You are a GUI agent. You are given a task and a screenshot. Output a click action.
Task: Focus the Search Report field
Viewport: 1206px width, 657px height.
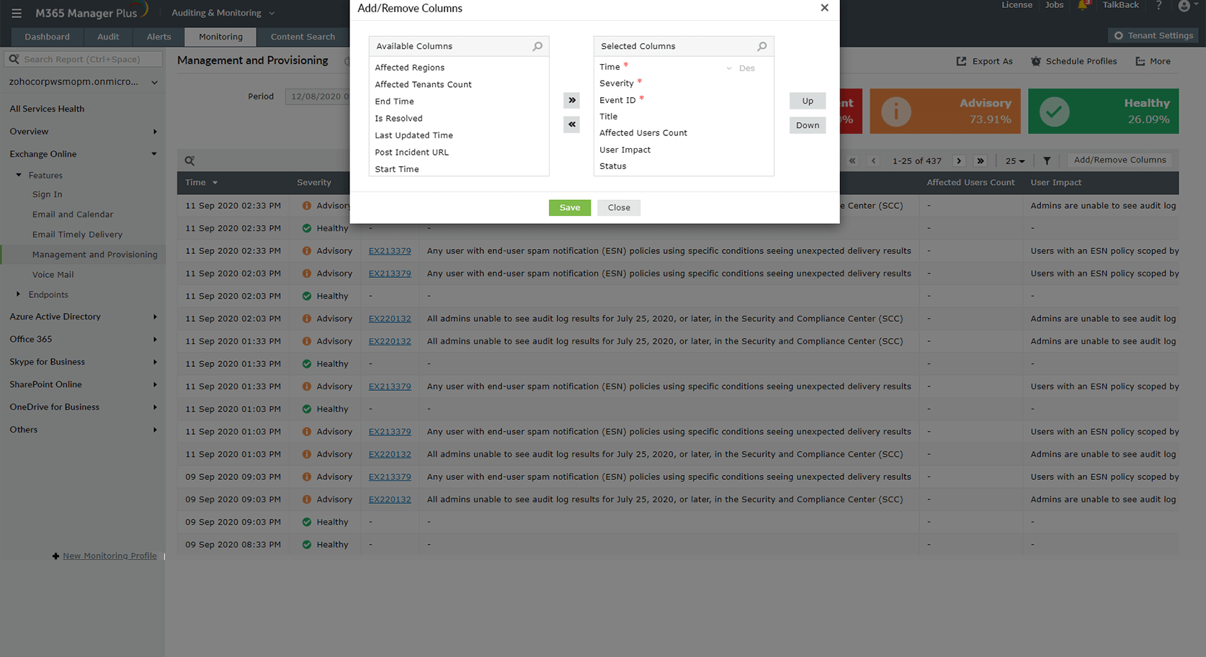click(84, 59)
